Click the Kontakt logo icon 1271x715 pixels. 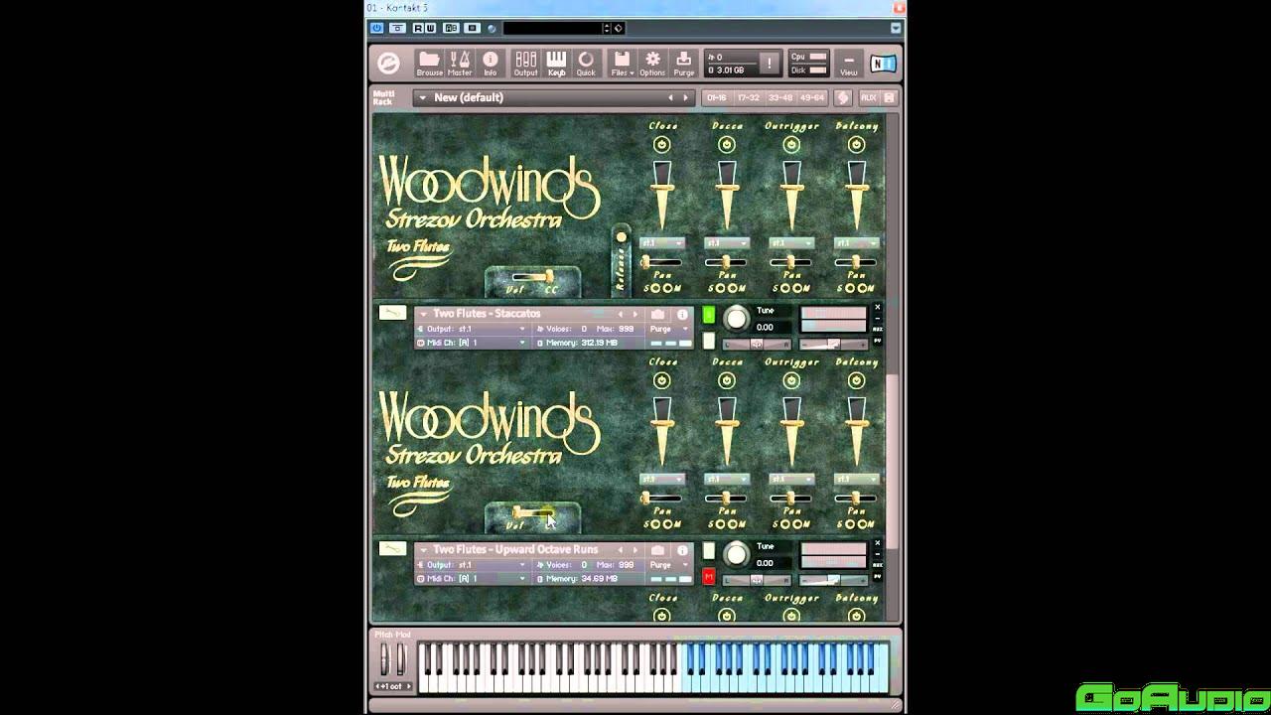coord(388,64)
